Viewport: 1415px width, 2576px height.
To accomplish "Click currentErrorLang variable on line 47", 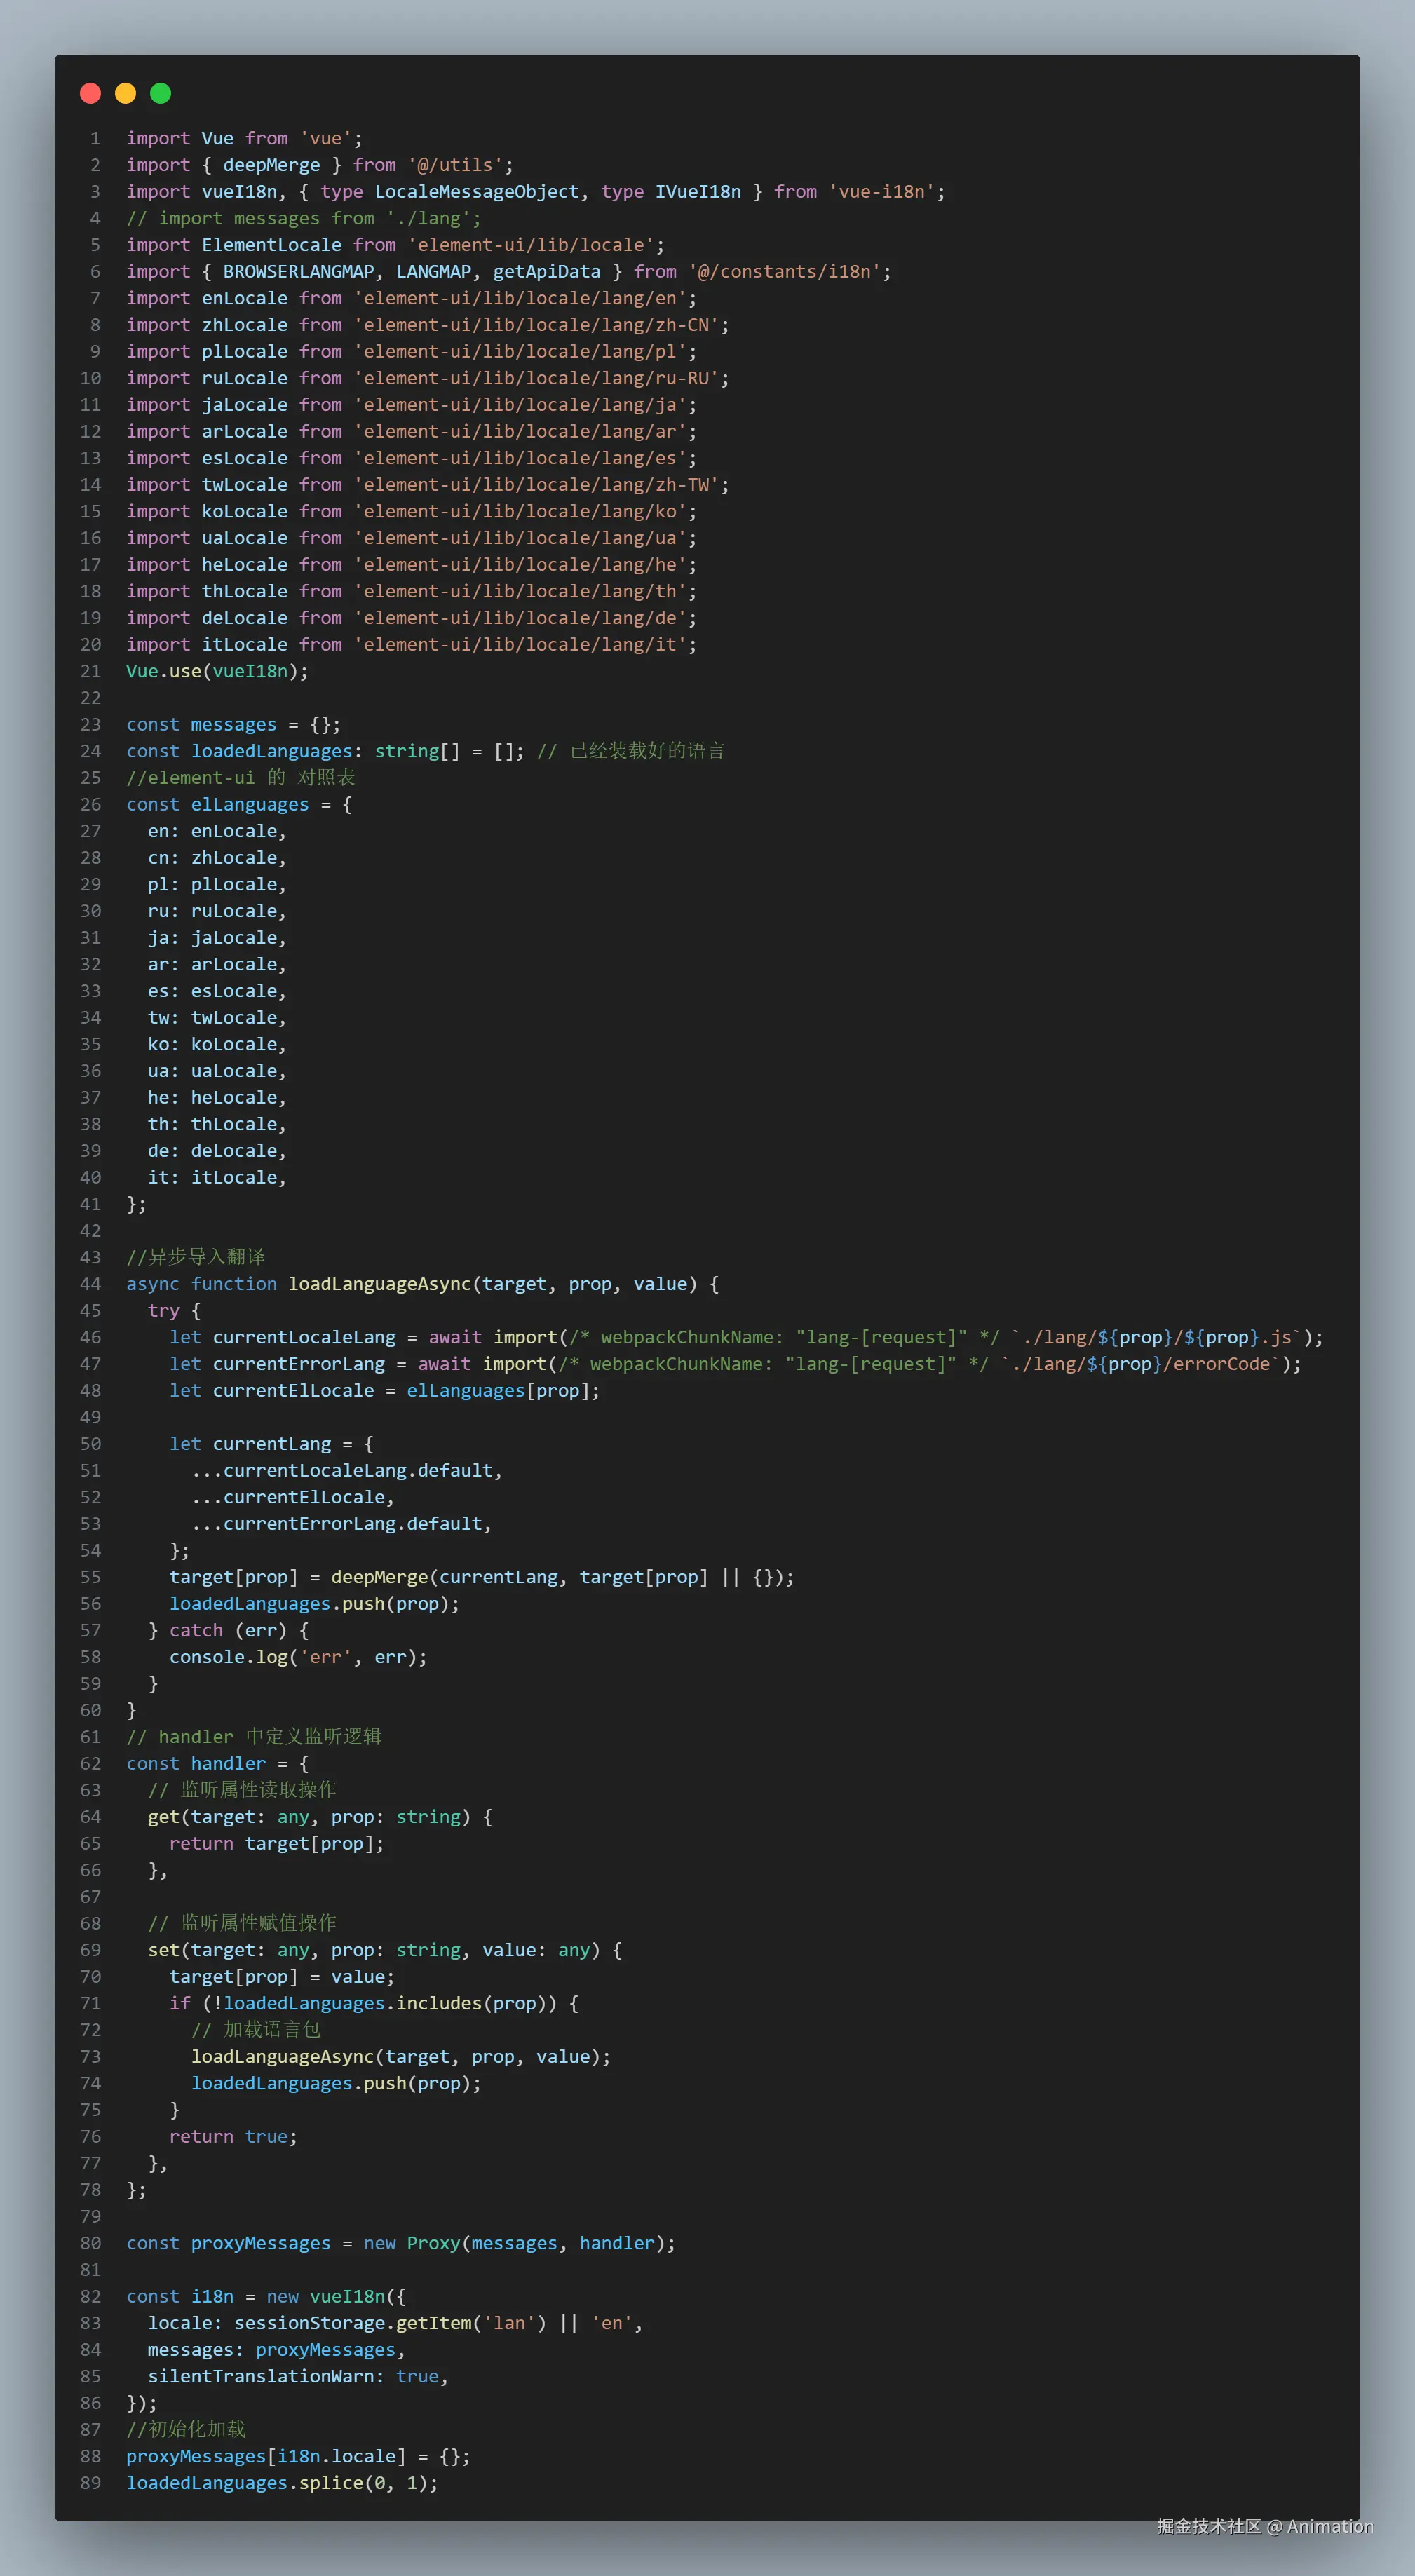I will click(x=298, y=1364).
